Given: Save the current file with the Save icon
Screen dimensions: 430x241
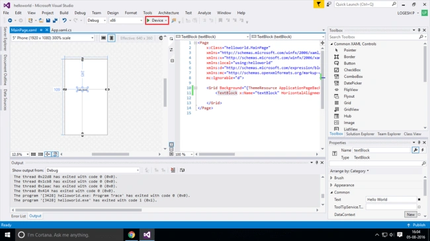Looking at the screenshot, I should coord(48,20).
